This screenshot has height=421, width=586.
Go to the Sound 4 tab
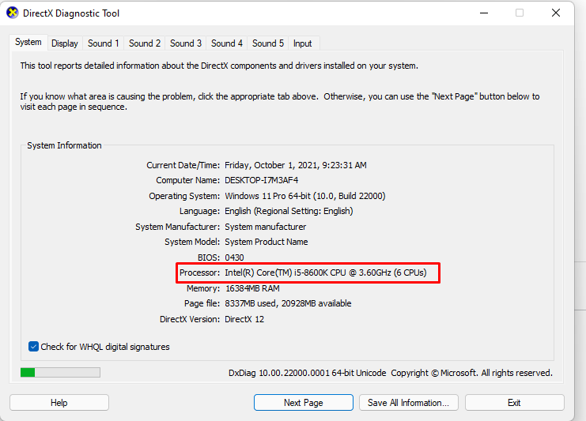(x=227, y=43)
